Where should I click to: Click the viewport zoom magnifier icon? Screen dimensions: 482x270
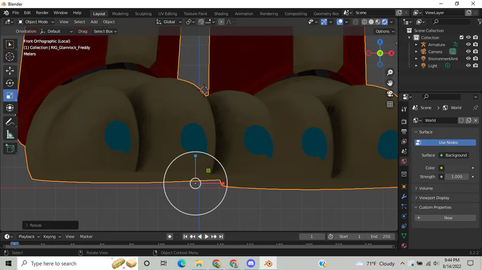390,72
